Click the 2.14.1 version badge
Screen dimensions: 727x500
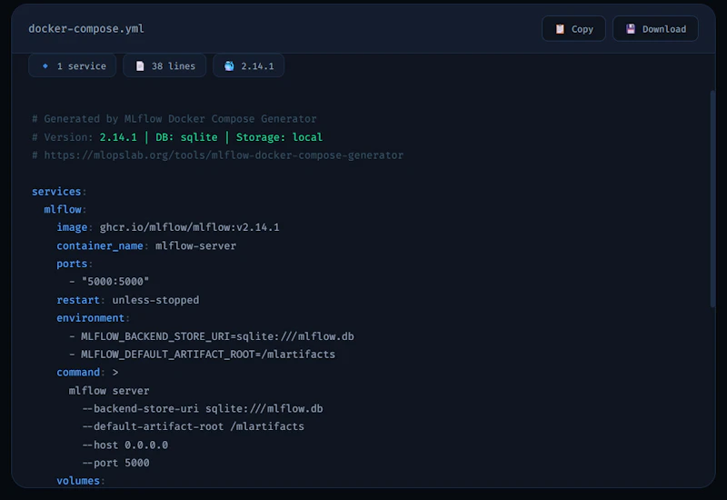(x=248, y=65)
